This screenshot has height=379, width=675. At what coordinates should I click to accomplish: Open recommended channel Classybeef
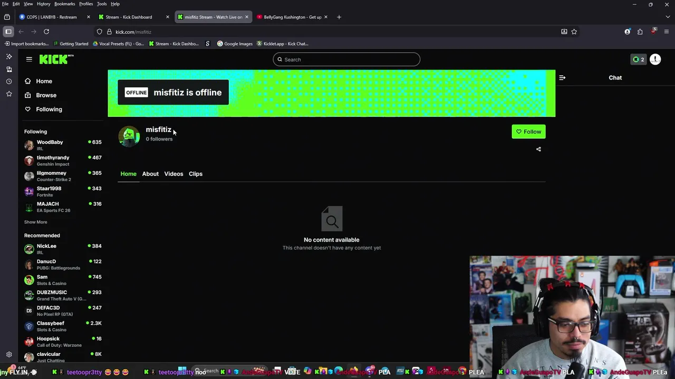tap(63, 326)
